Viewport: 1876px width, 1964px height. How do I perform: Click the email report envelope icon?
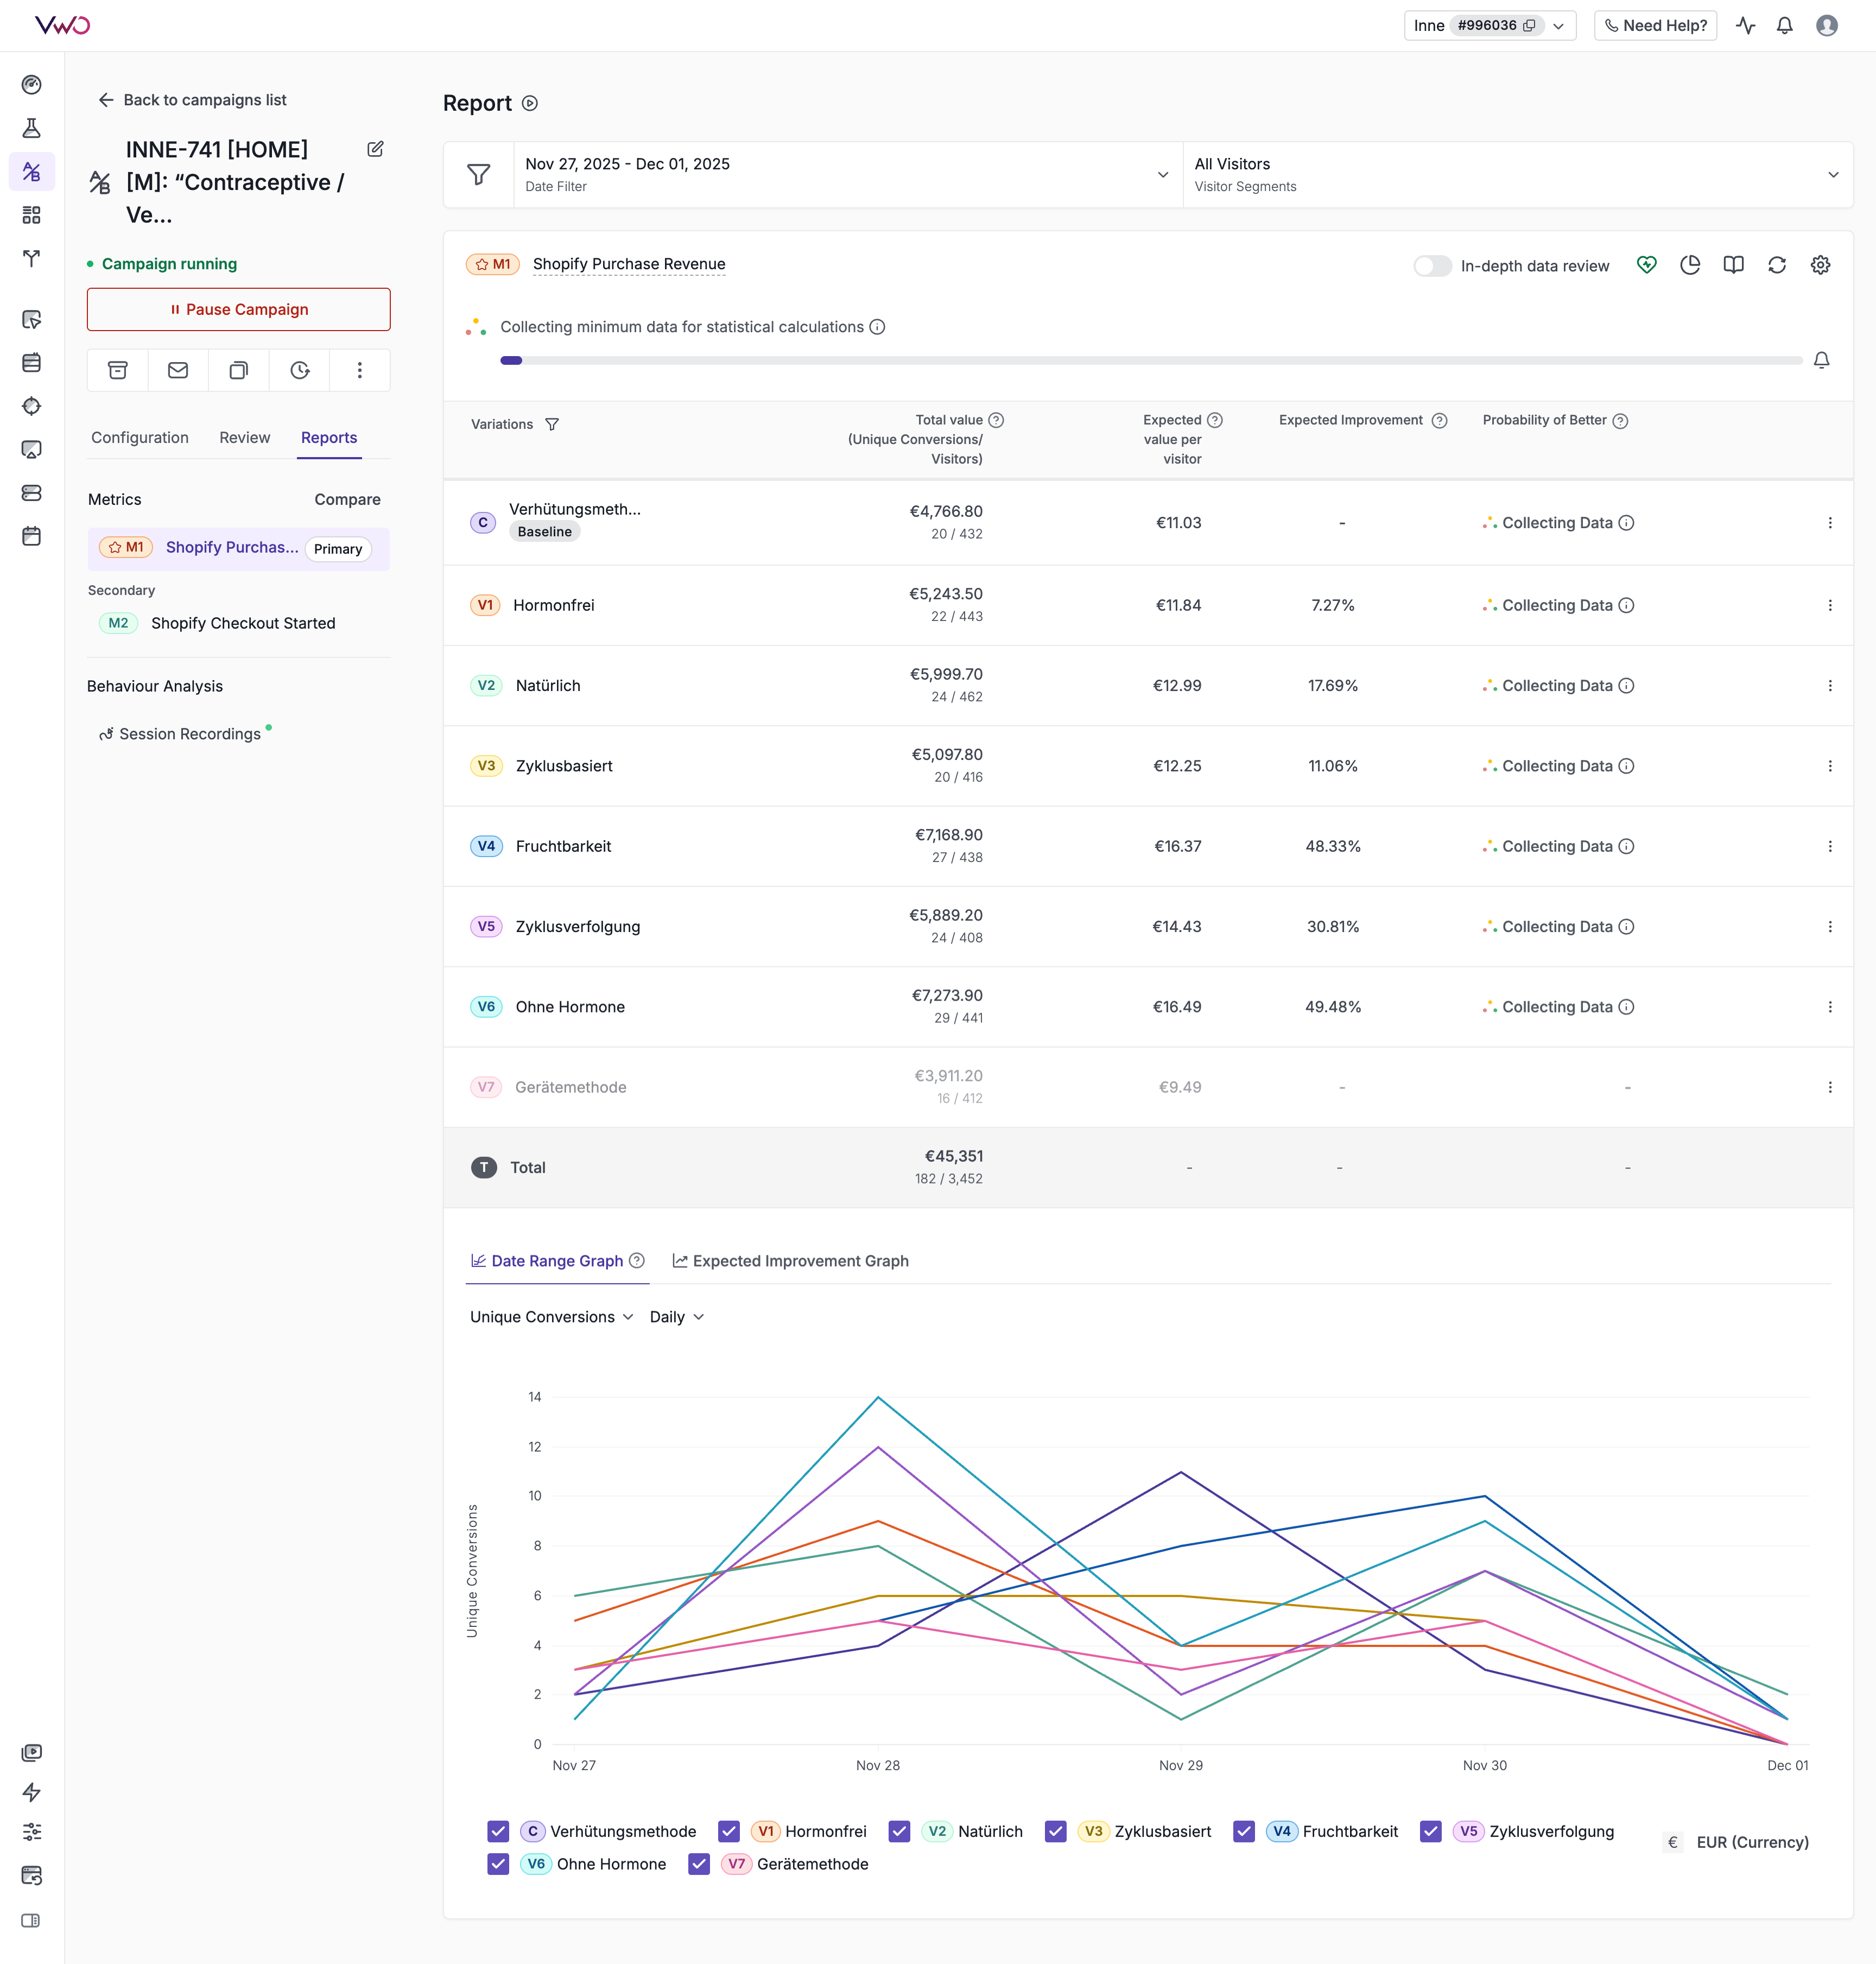[178, 370]
